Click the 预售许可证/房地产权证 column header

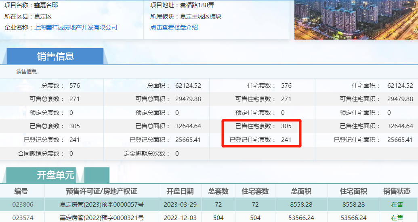[101, 191]
